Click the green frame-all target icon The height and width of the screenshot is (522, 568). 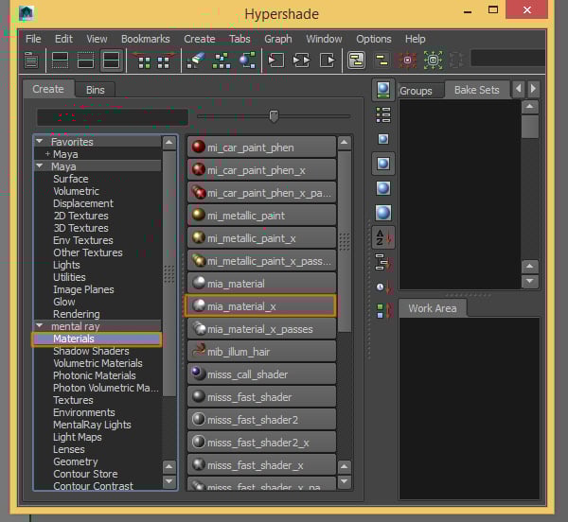coord(433,61)
